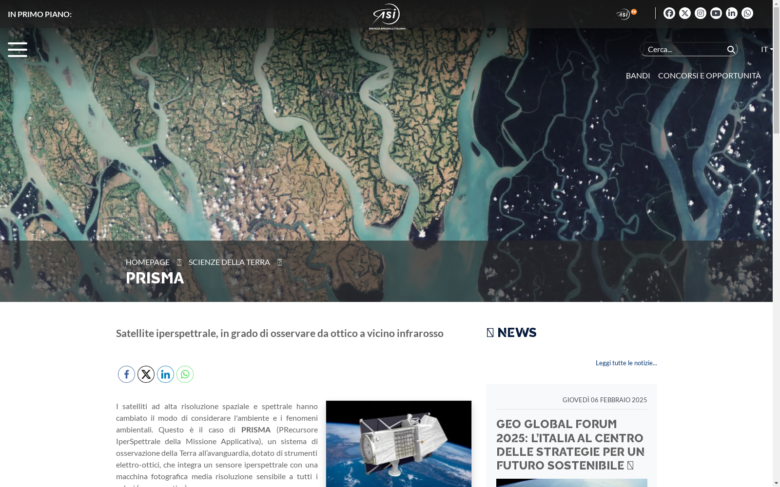The width and height of the screenshot is (780, 487).
Task: Open GEO Global Forum 2025 news headline
Action: click(x=570, y=445)
